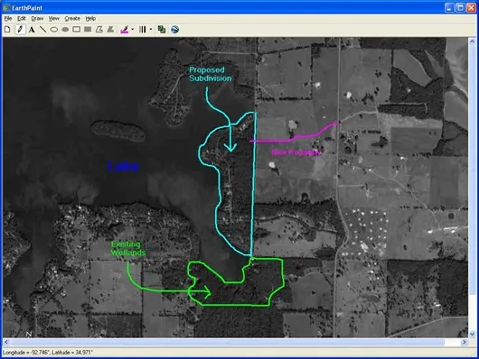Select the filled Rectangle tool
Image resolution: width=479 pixels, height=359 pixels.
tap(88, 29)
